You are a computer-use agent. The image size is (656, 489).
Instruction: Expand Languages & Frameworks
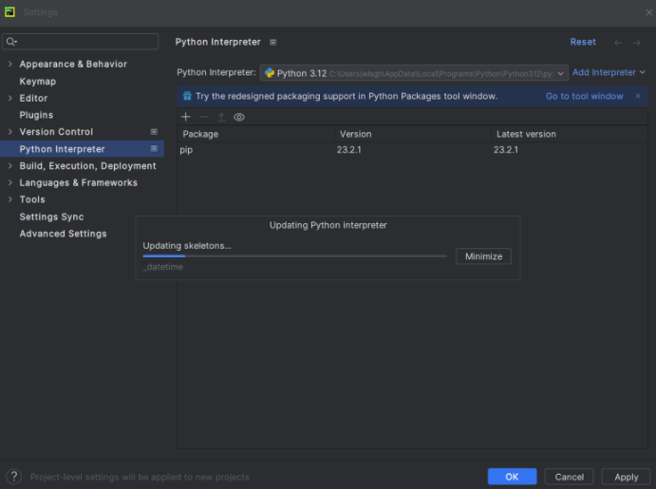(10, 182)
